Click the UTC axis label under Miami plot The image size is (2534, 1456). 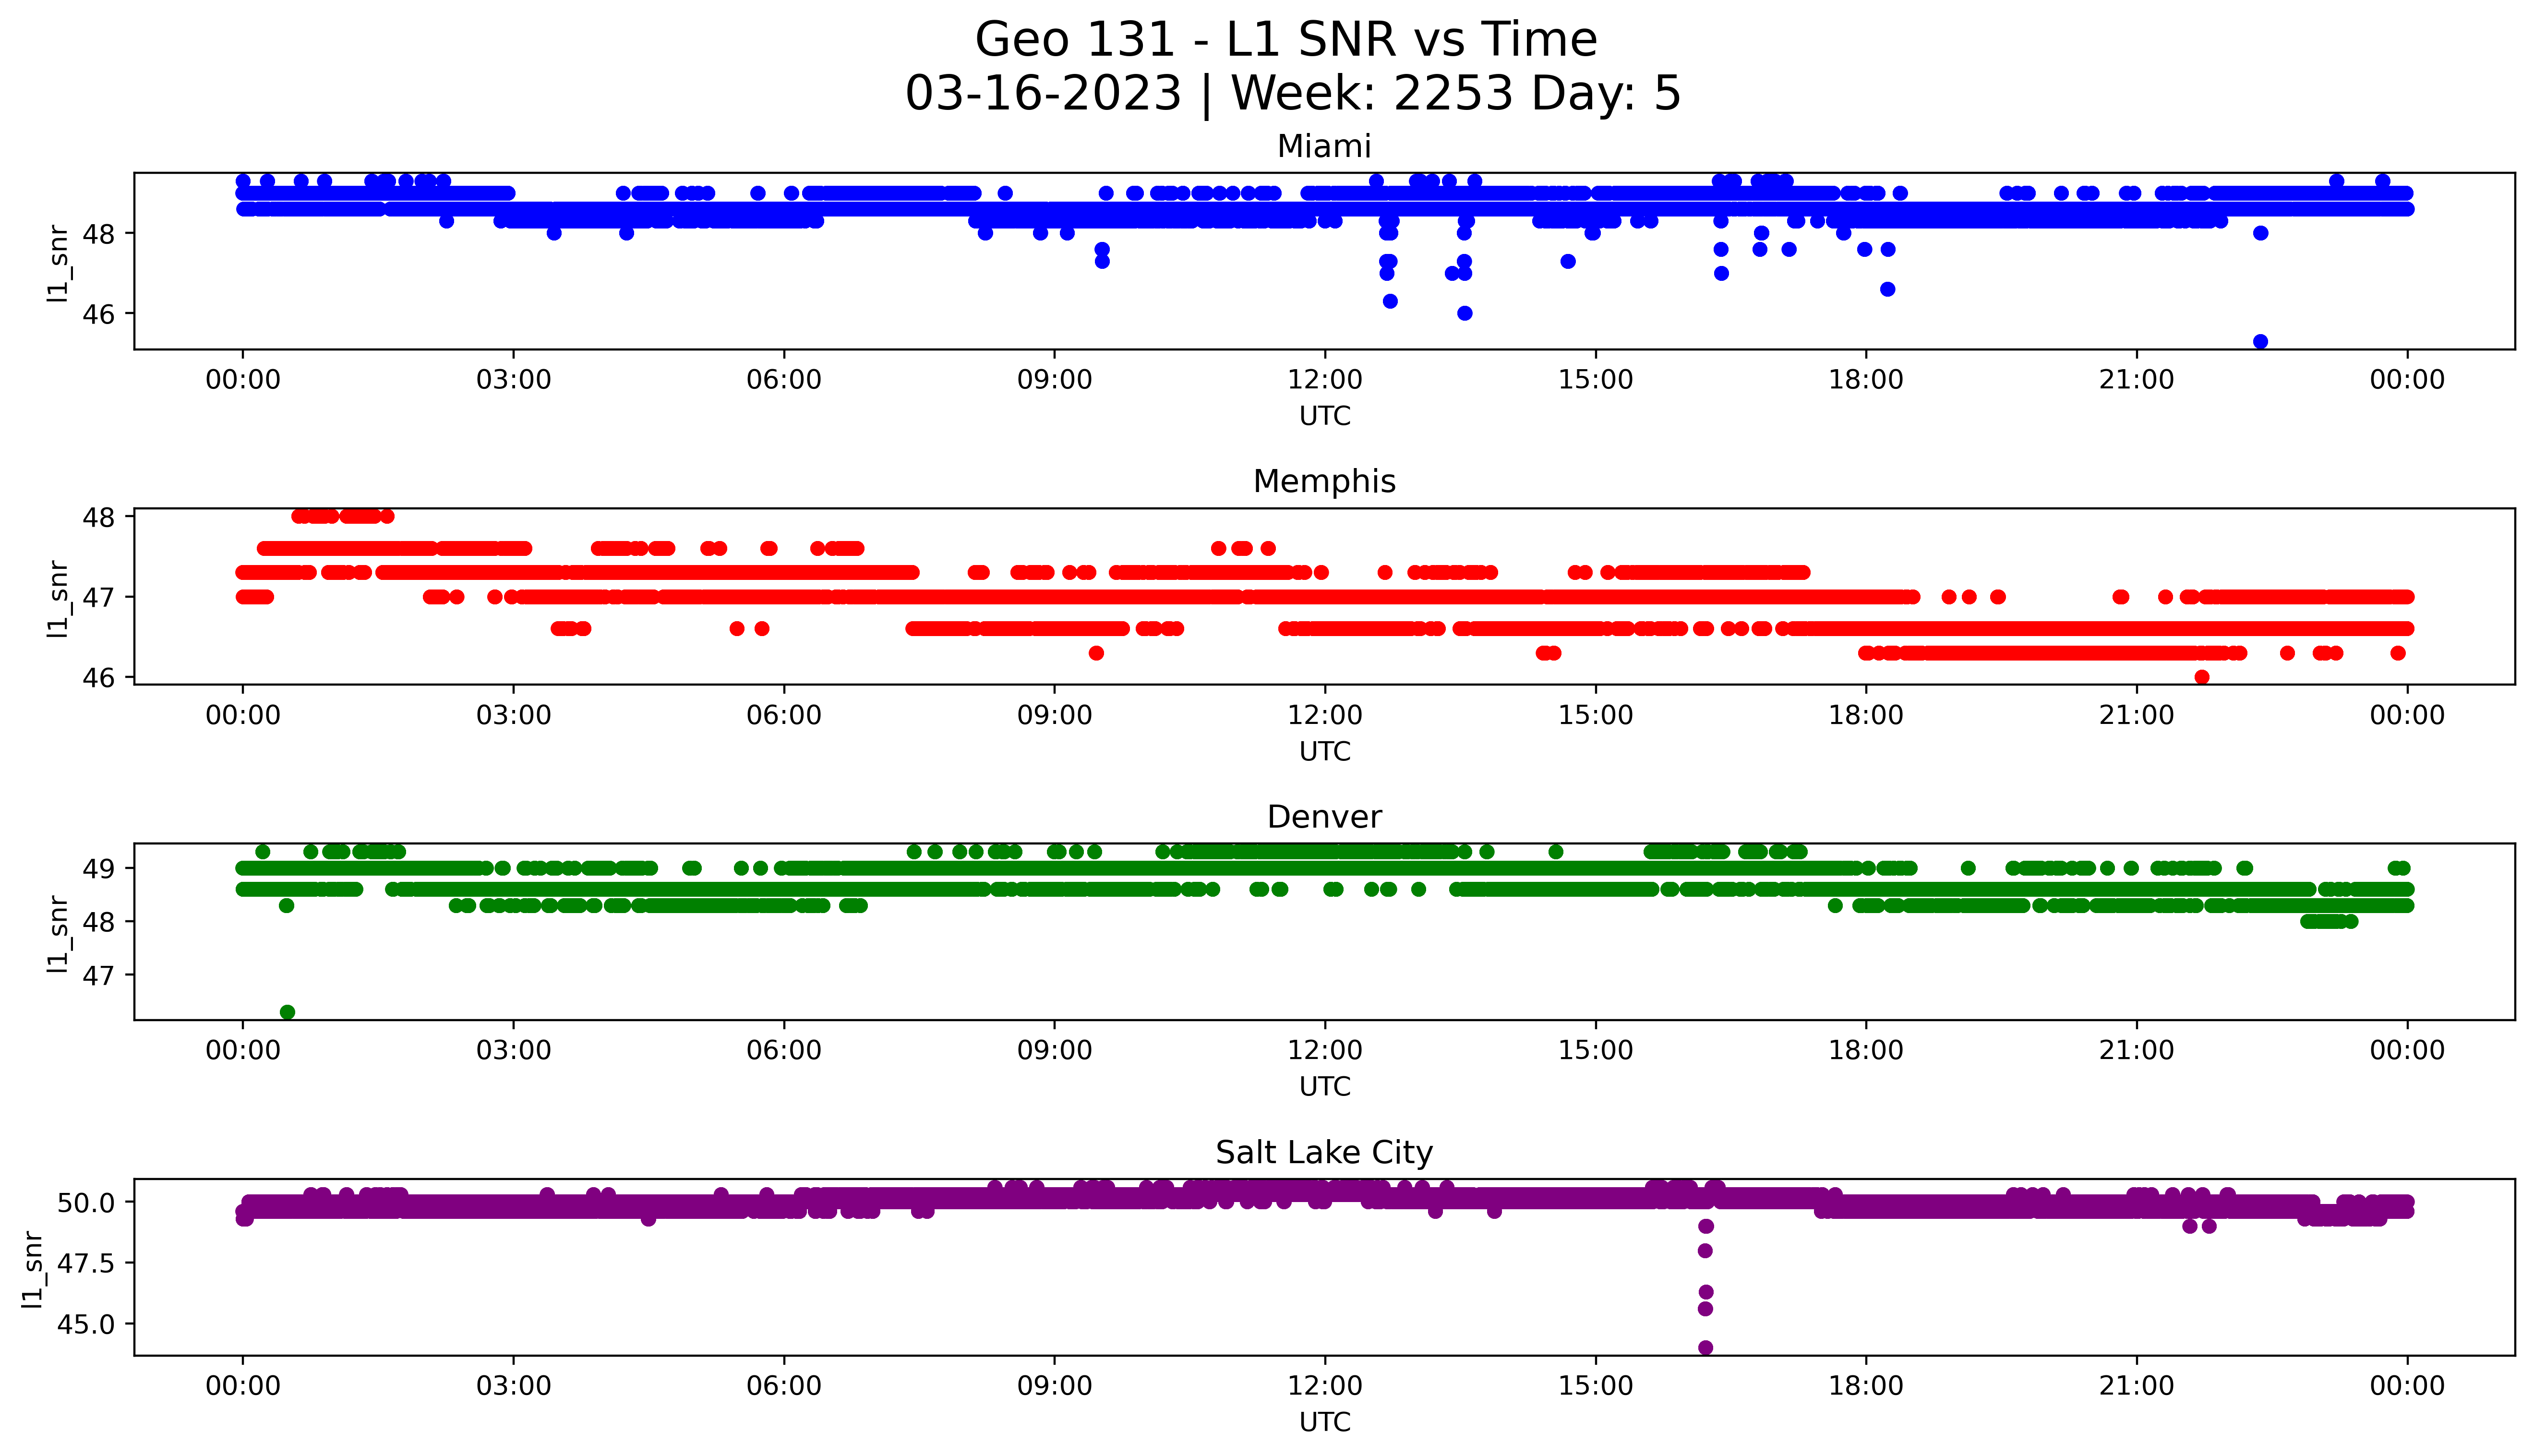point(1324,416)
